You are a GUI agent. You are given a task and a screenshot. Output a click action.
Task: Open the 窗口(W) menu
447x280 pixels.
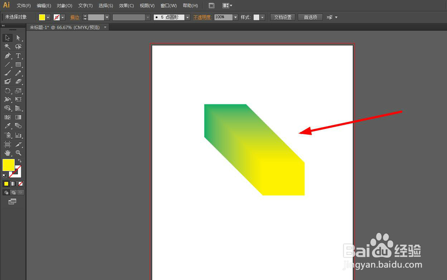click(169, 6)
